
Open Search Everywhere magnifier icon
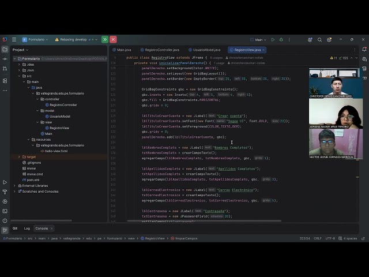click(x=319, y=40)
